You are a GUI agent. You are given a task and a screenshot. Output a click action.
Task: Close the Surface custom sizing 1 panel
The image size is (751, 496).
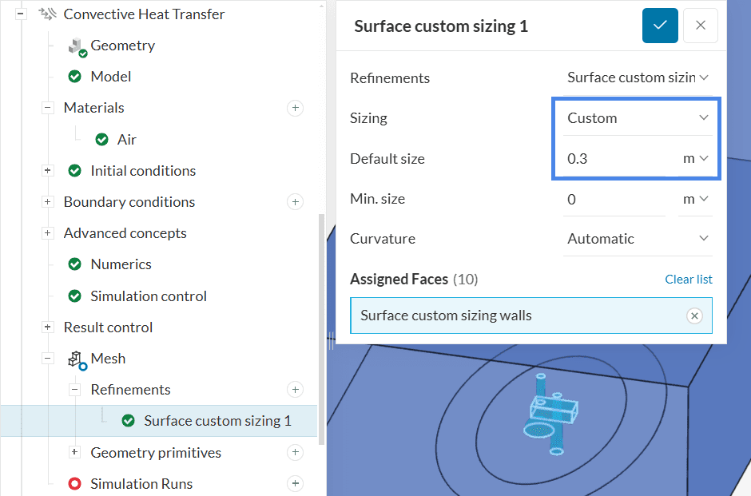point(701,26)
